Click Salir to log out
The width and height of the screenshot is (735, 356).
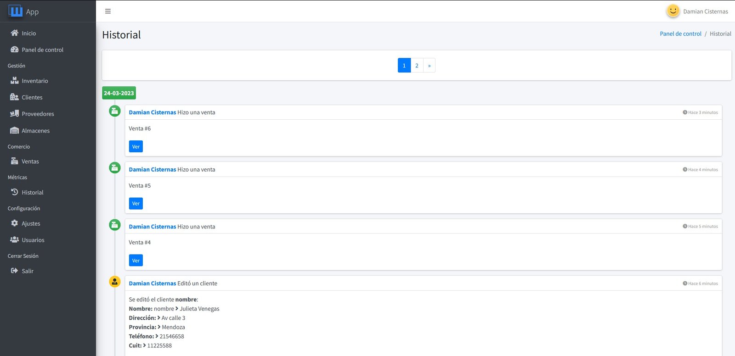point(48,271)
